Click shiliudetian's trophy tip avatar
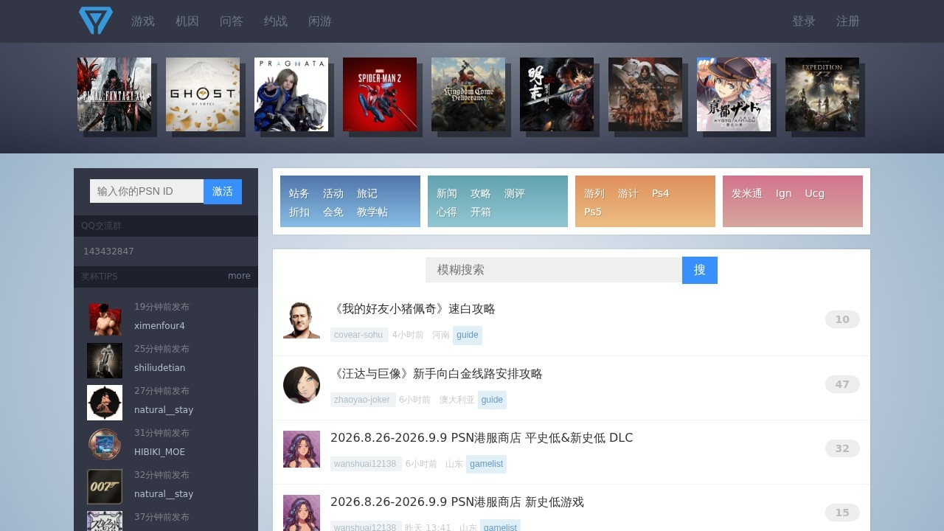 [105, 361]
